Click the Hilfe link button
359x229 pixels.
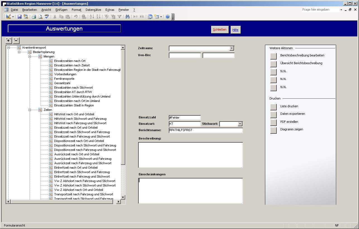(235, 30)
